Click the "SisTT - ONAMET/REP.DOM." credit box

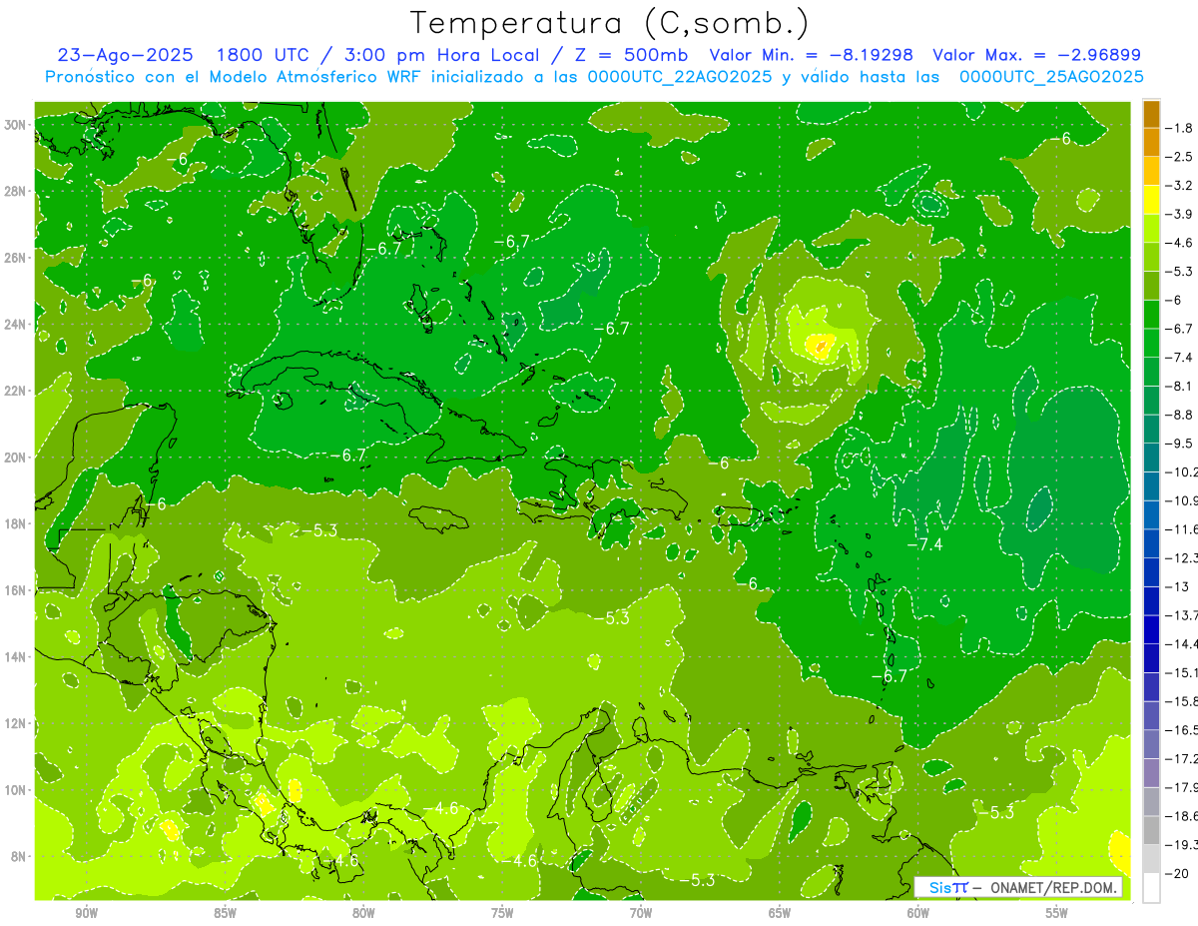tap(1020, 887)
